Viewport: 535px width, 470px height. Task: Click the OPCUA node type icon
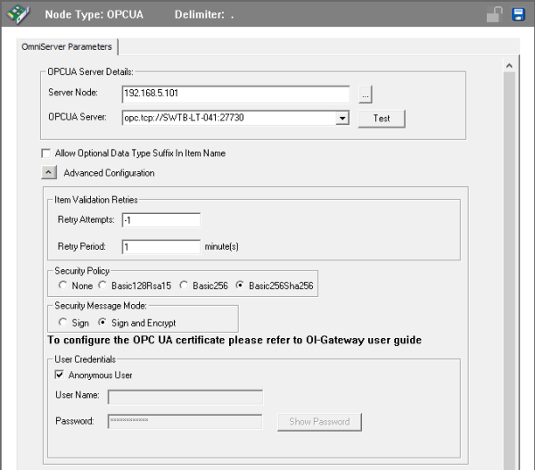point(18,14)
